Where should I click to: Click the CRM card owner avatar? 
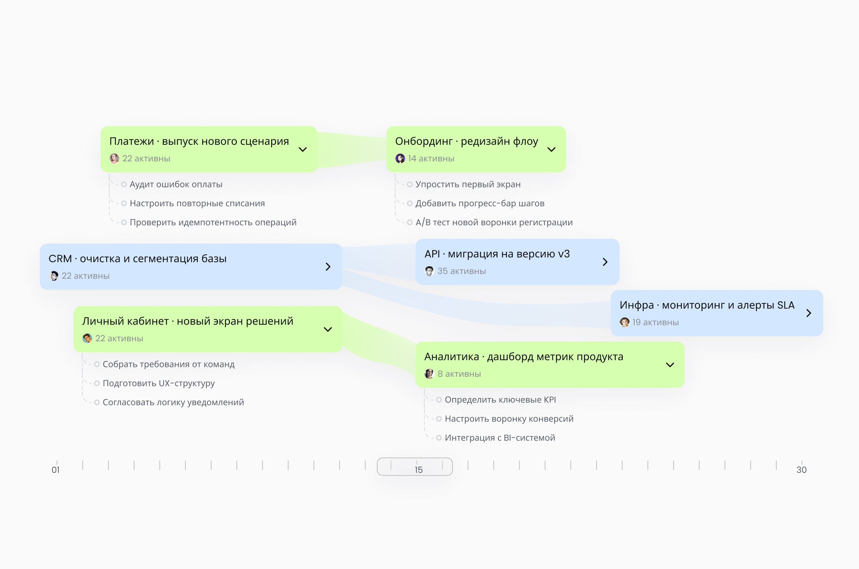(x=54, y=276)
